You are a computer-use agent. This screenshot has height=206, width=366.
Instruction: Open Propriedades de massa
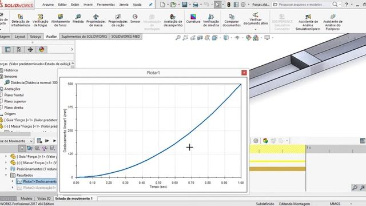point(96,20)
